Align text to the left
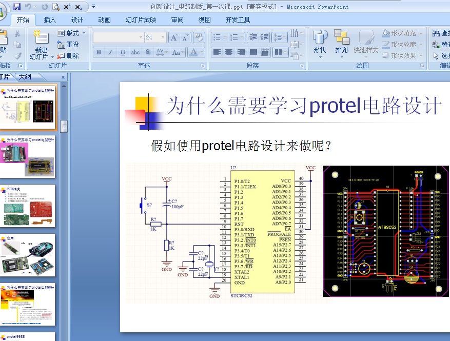Screen dimensions: 450x341 point(217,52)
